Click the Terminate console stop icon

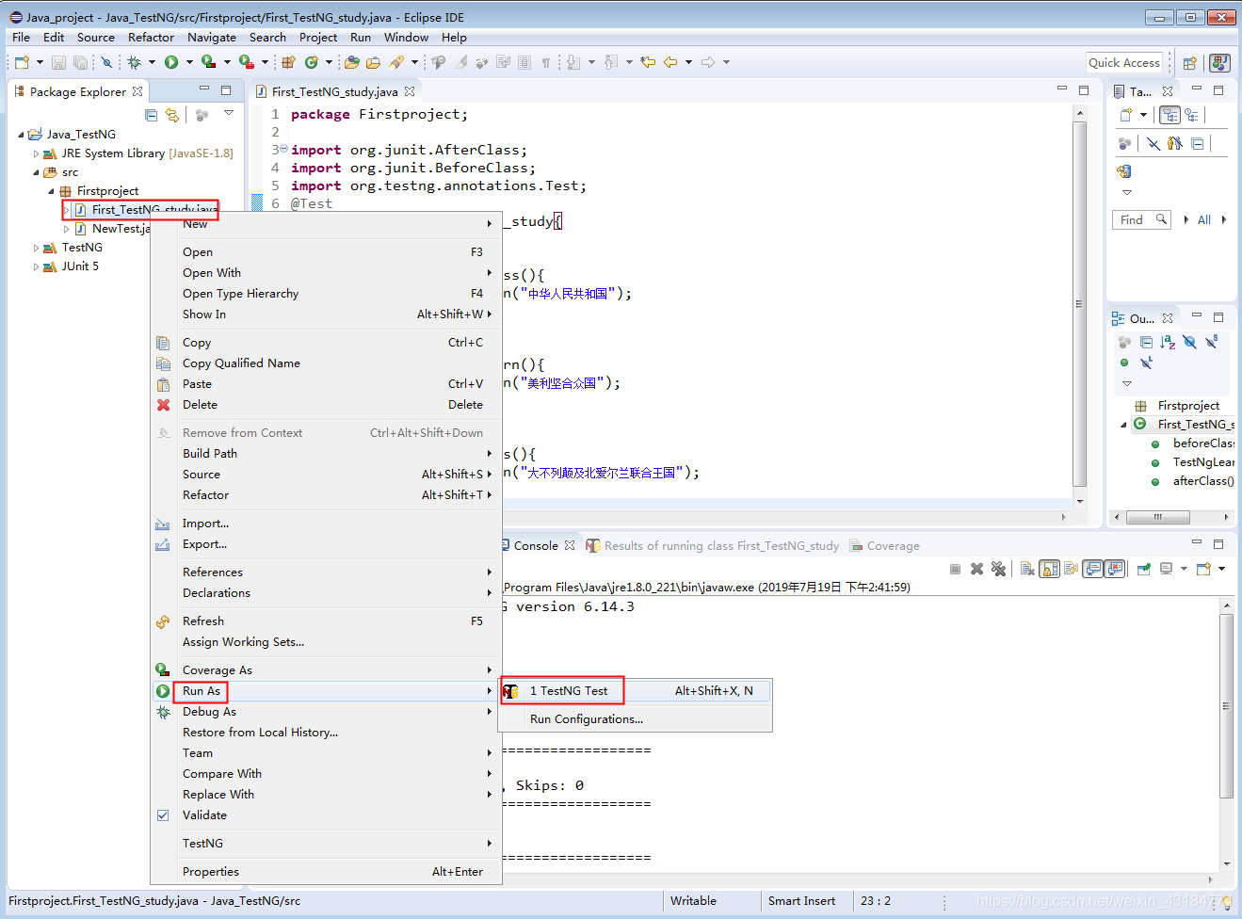(955, 569)
